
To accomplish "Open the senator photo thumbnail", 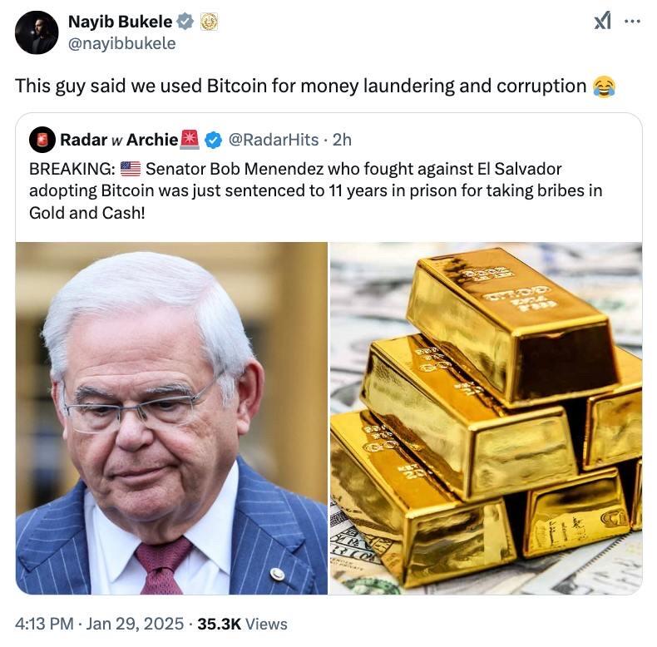I will click(171, 418).
